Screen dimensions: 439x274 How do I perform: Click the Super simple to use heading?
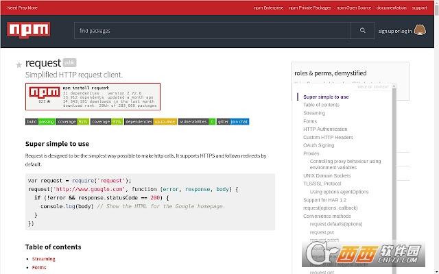[57, 144]
